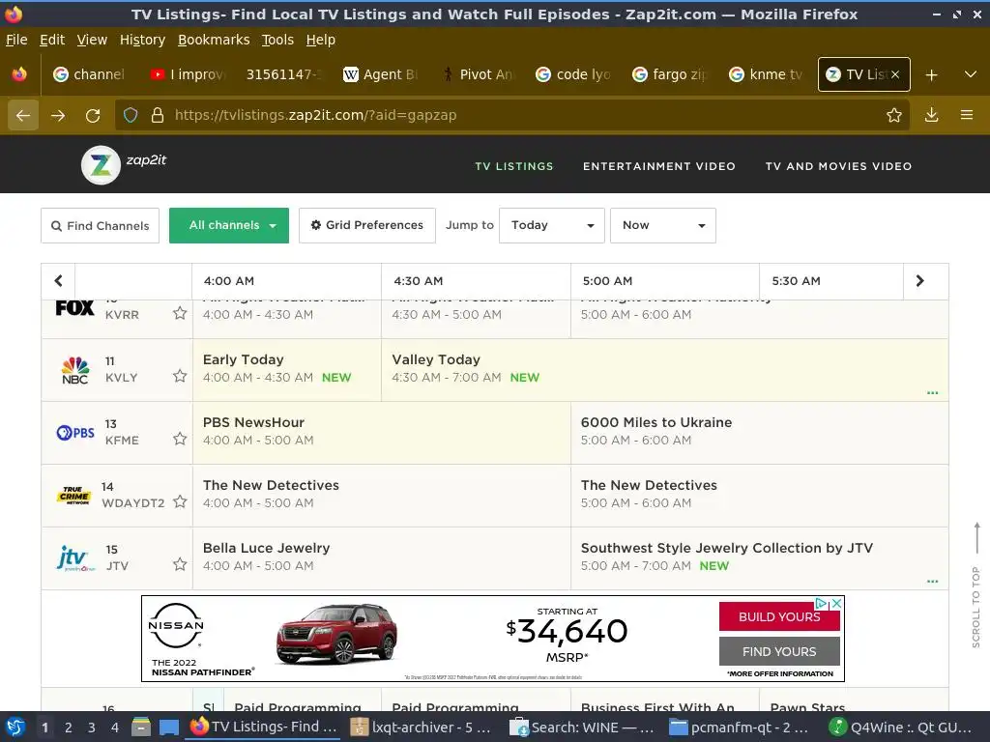The height and width of the screenshot is (742, 990).
Task: Open pcmanfm-qt from the taskbar
Action: [x=740, y=728]
